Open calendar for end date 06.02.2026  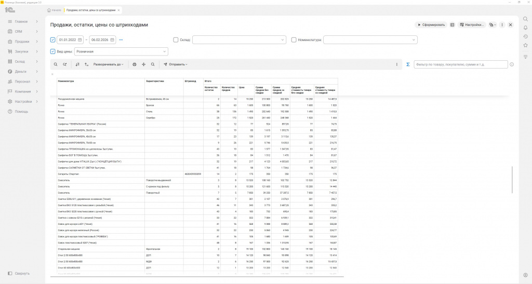(x=112, y=40)
